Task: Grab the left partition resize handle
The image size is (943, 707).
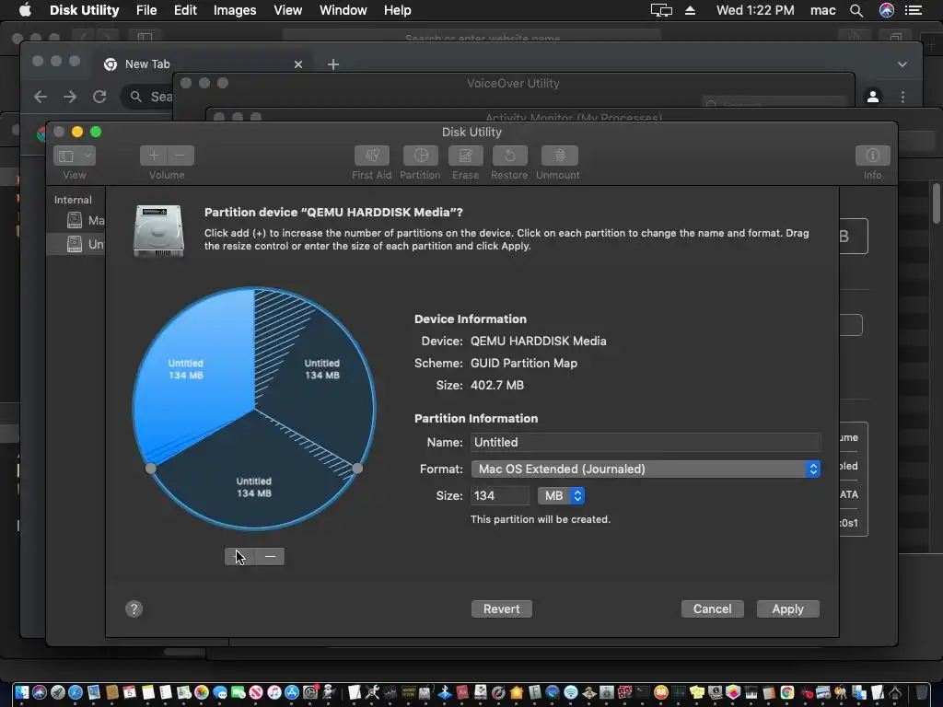Action: pos(151,469)
